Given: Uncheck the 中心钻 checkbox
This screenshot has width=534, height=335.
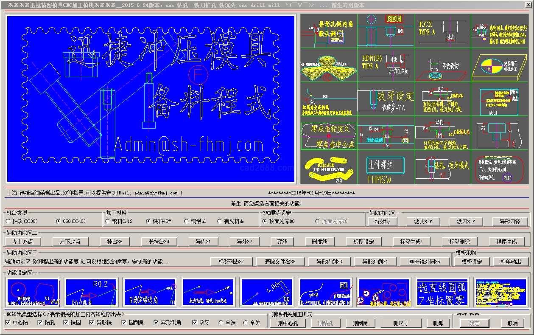Looking at the screenshot, I should coord(8,323).
